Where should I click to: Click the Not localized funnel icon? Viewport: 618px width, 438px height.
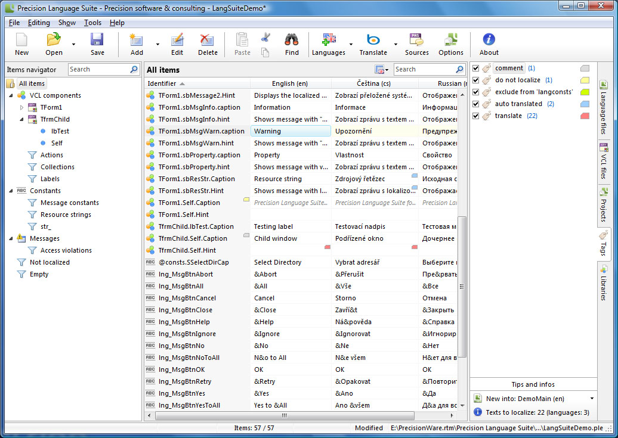[21, 262]
